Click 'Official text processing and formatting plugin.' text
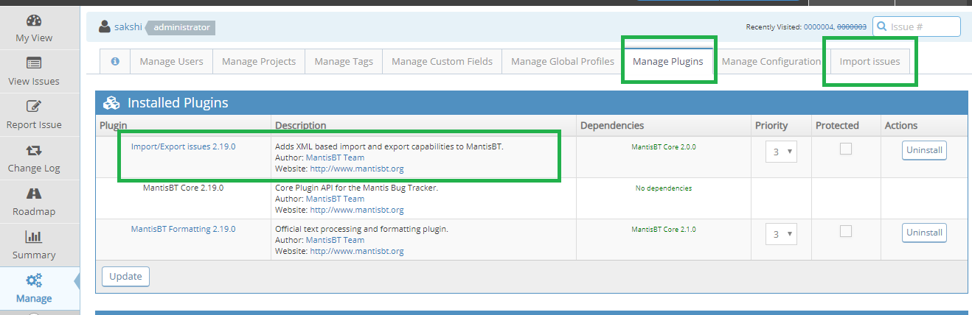The height and width of the screenshot is (315, 972). pos(361,229)
